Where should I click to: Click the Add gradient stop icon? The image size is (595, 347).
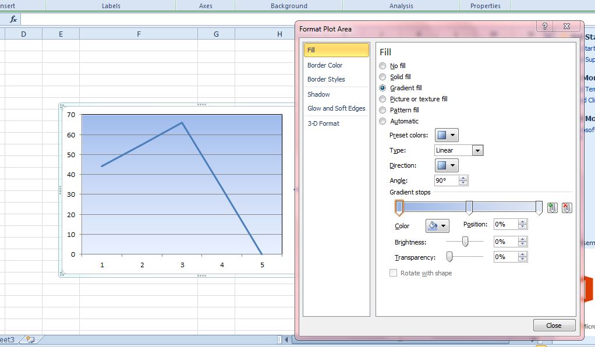552,208
